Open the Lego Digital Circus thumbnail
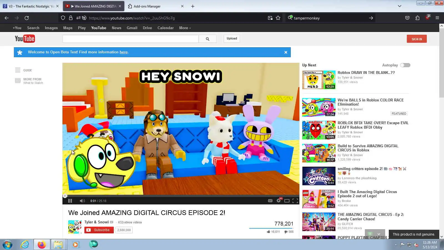The image size is (444, 250). point(319,199)
